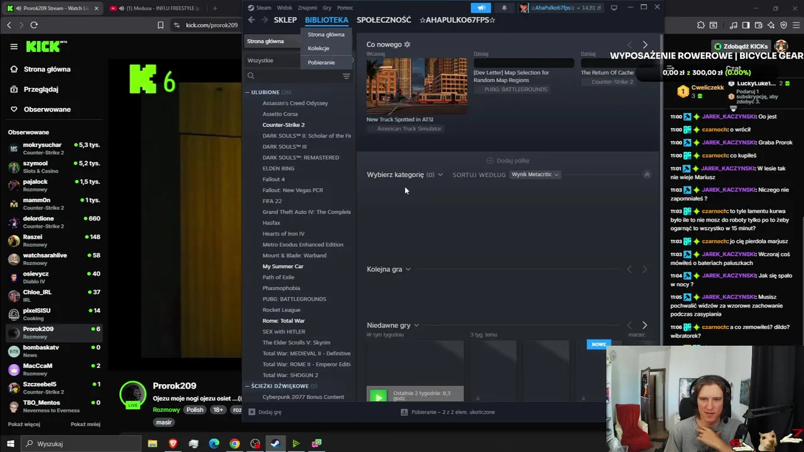Enter Steam Big Picture mode icon

[614, 8]
